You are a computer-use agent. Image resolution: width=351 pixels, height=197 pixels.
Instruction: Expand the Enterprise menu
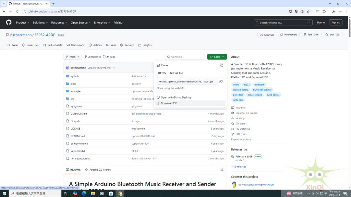102,23
